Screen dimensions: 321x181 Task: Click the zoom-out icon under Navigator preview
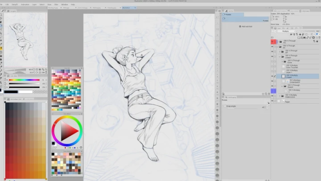(34, 70)
